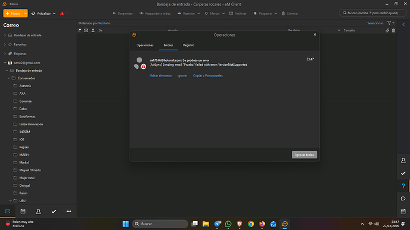410x230 pixels.
Task: Collapse the right sidebar with the arrow
Action: click(403, 24)
